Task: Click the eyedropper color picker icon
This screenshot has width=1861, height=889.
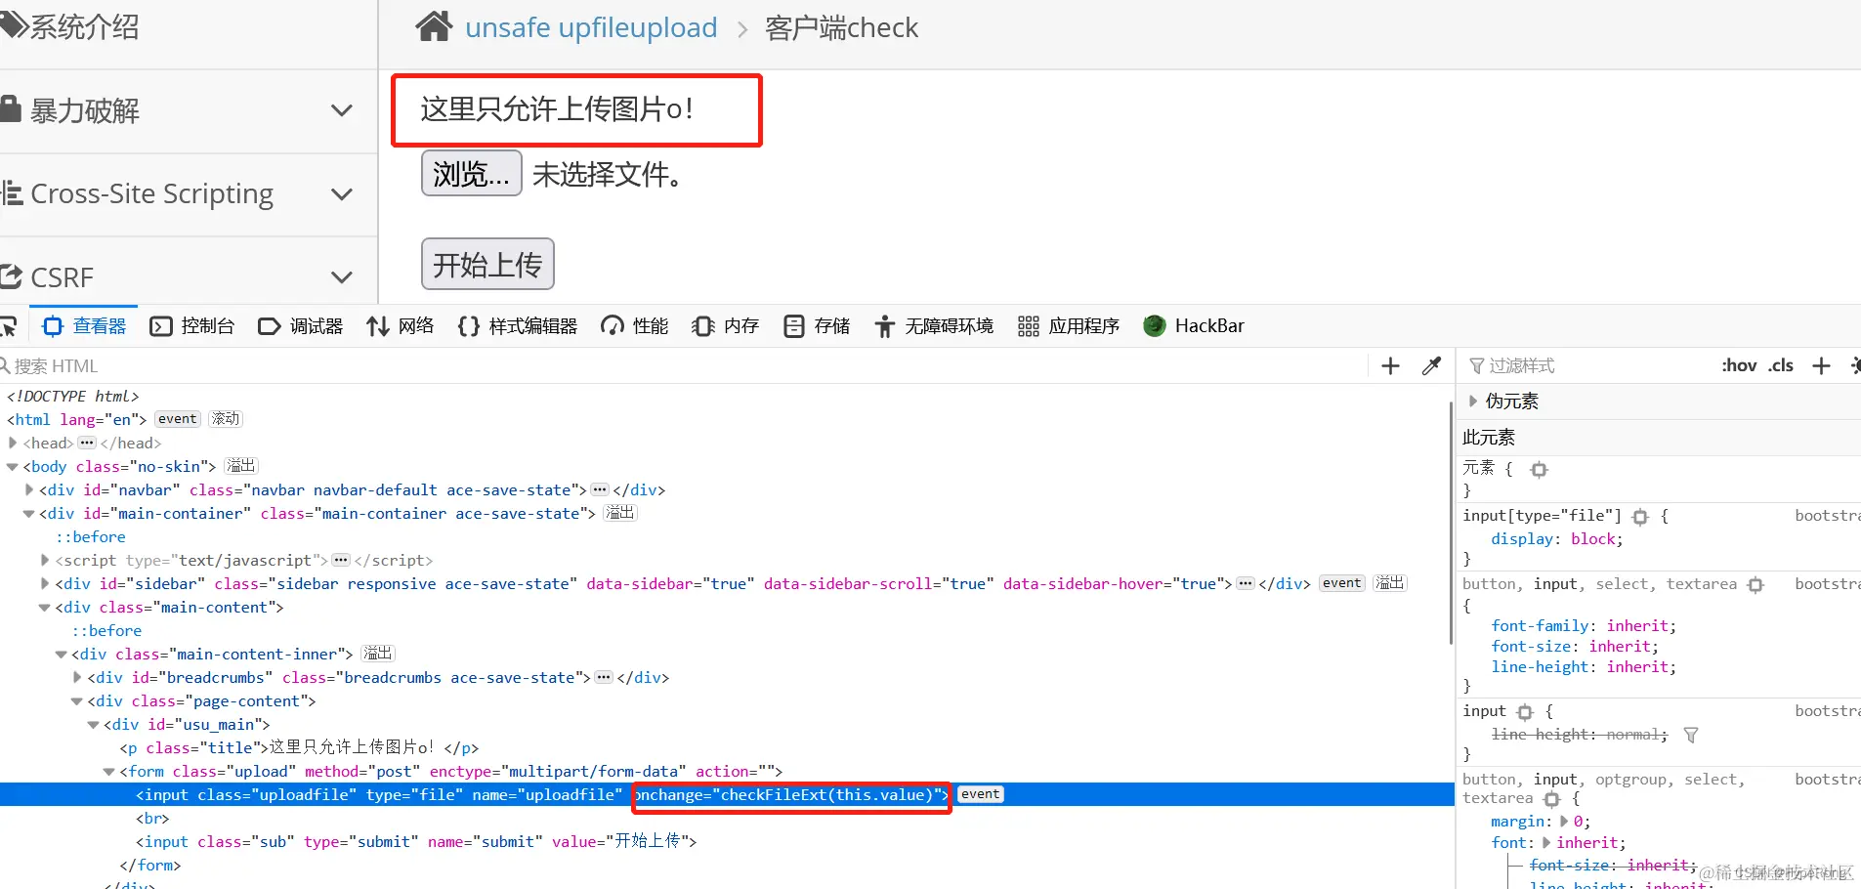Action: coord(1432,366)
